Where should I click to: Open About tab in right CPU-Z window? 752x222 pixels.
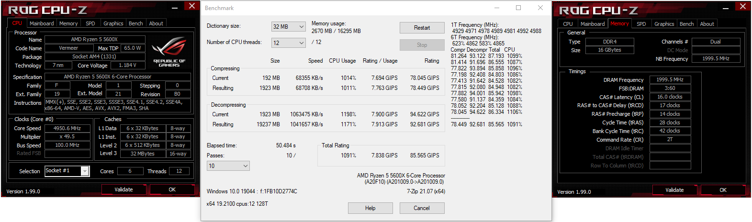click(x=707, y=24)
